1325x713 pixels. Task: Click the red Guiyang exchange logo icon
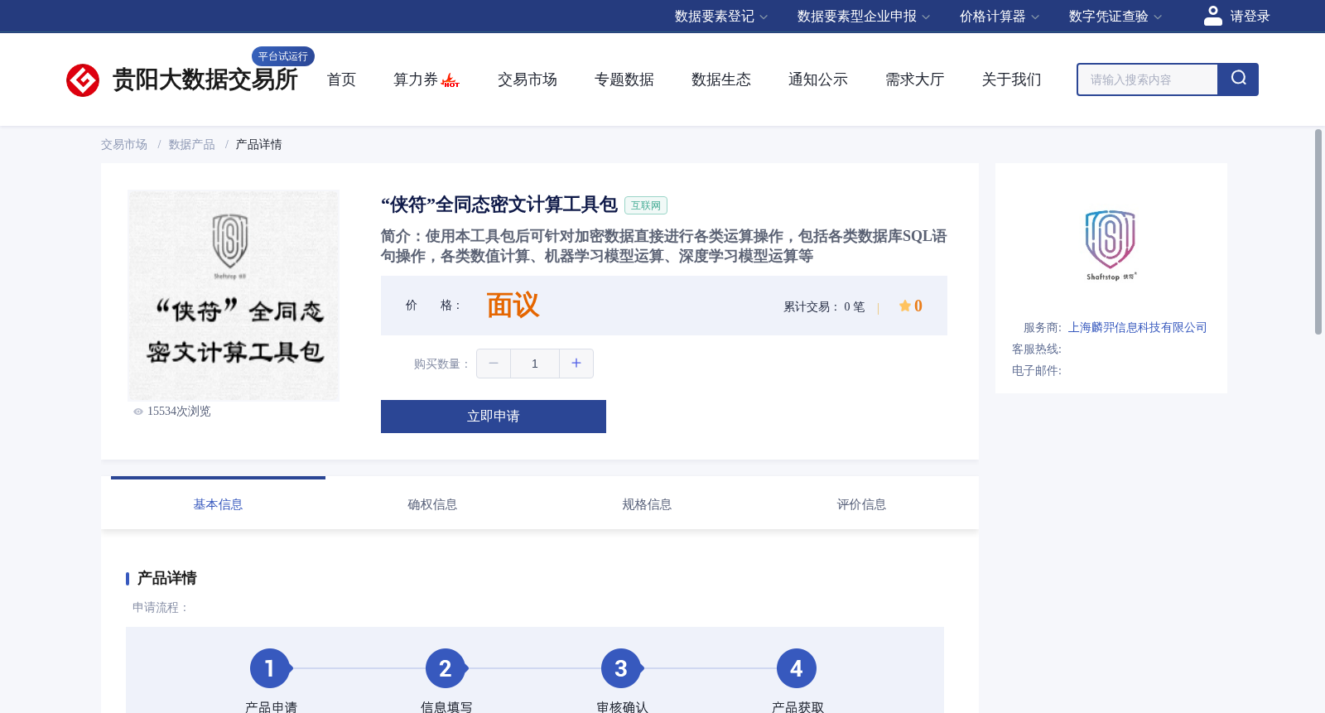point(83,80)
